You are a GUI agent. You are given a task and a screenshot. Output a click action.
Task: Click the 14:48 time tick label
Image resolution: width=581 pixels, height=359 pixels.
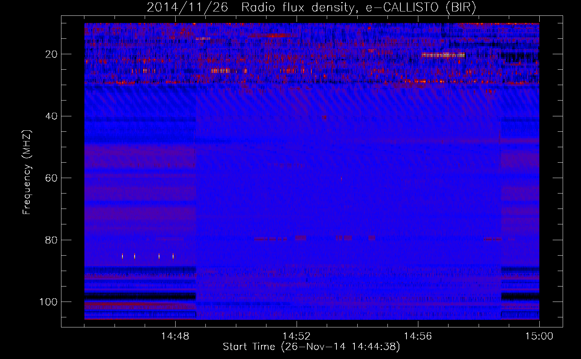(175, 336)
